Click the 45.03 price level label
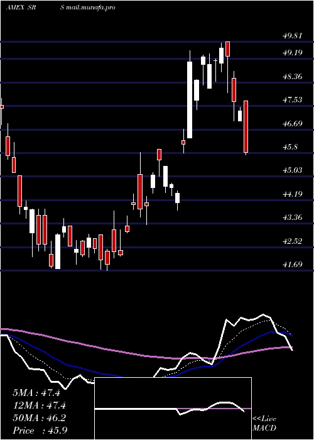Screen dimensions: 314x440 [x=291, y=170]
